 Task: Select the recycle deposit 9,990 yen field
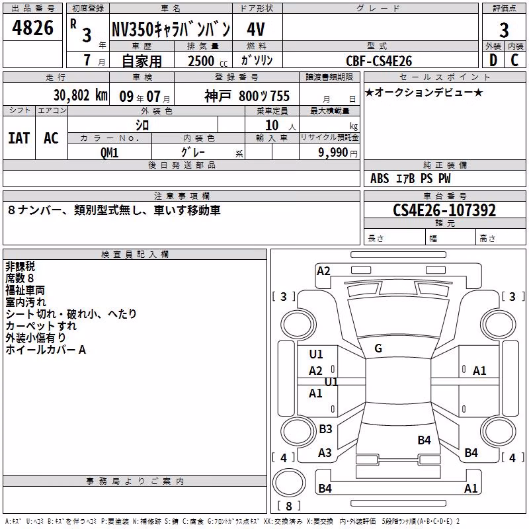329,151
